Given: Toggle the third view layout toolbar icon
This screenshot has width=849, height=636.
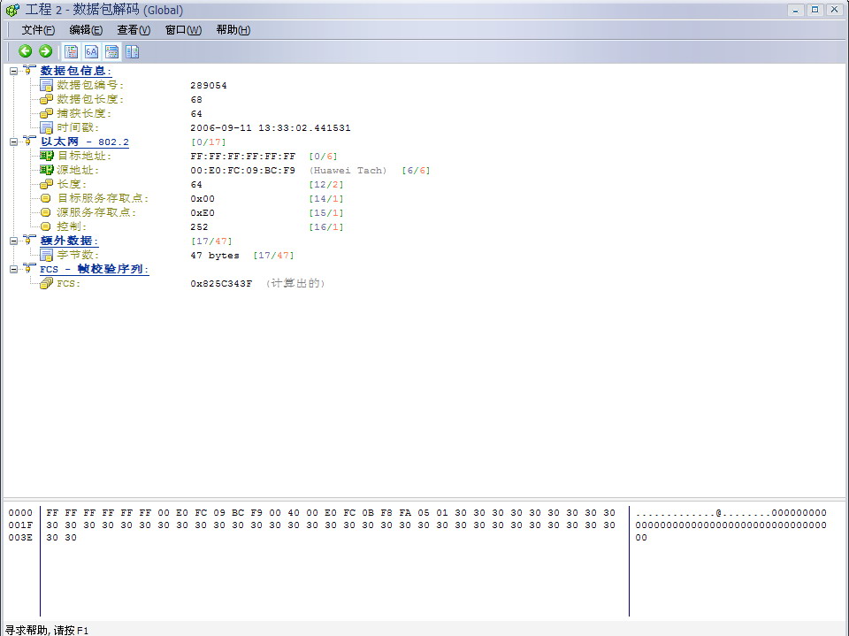Looking at the screenshot, I should click(112, 51).
